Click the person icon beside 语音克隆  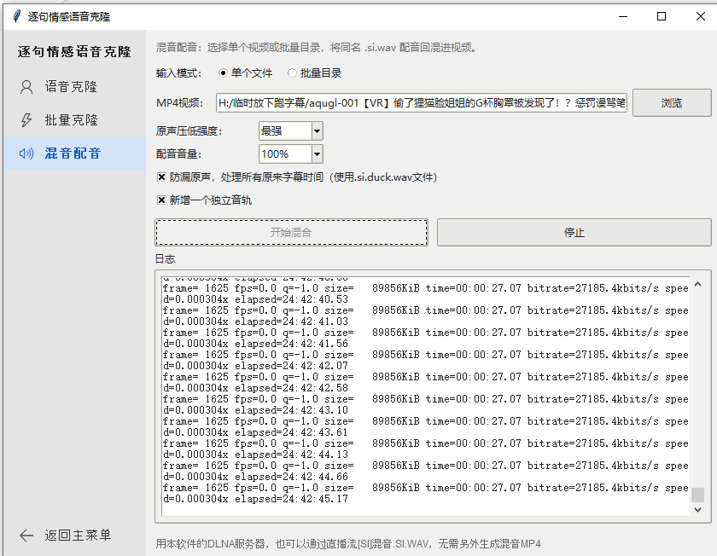(26, 87)
